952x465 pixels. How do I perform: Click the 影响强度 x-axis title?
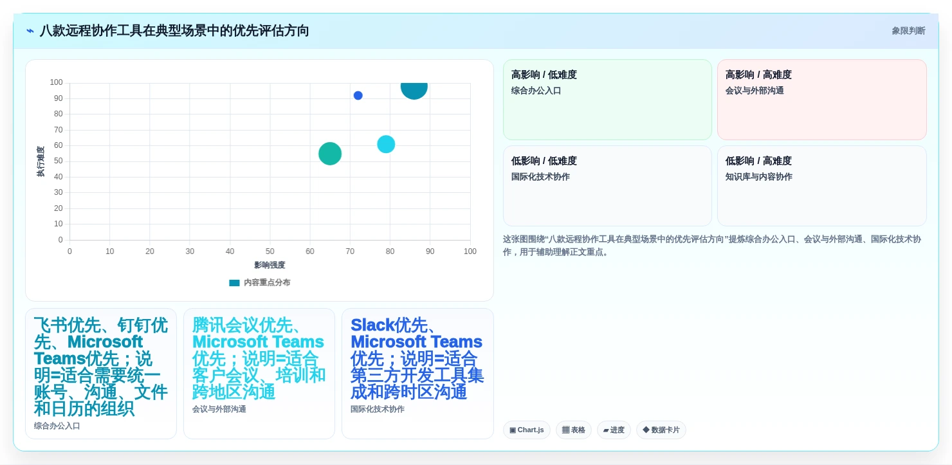pos(270,265)
